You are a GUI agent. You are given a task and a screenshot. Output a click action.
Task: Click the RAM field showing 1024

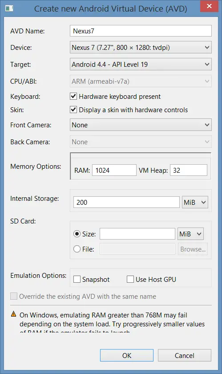[x=114, y=170]
